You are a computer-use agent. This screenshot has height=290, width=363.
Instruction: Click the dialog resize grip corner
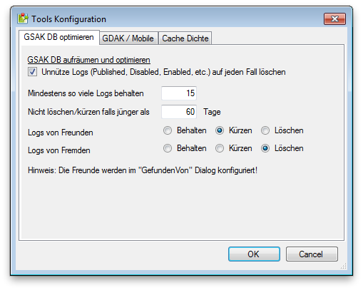[343, 266]
